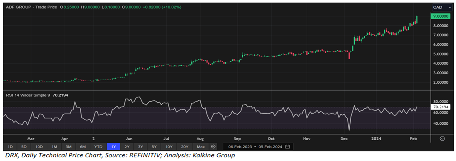Open the date range picker field
Viewport: 456px width, 161px height.
(258, 147)
